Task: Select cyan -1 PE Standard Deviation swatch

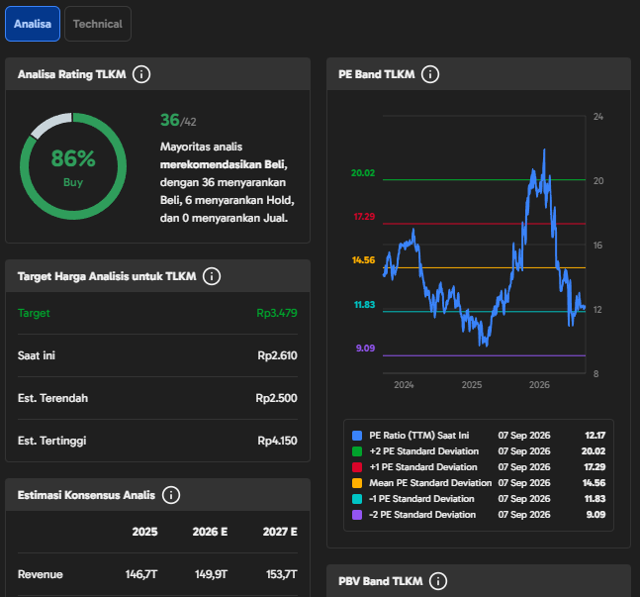Action: click(357, 499)
